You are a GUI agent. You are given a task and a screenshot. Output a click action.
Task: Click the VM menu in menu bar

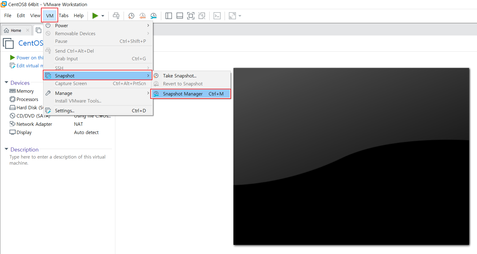[50, 16]
